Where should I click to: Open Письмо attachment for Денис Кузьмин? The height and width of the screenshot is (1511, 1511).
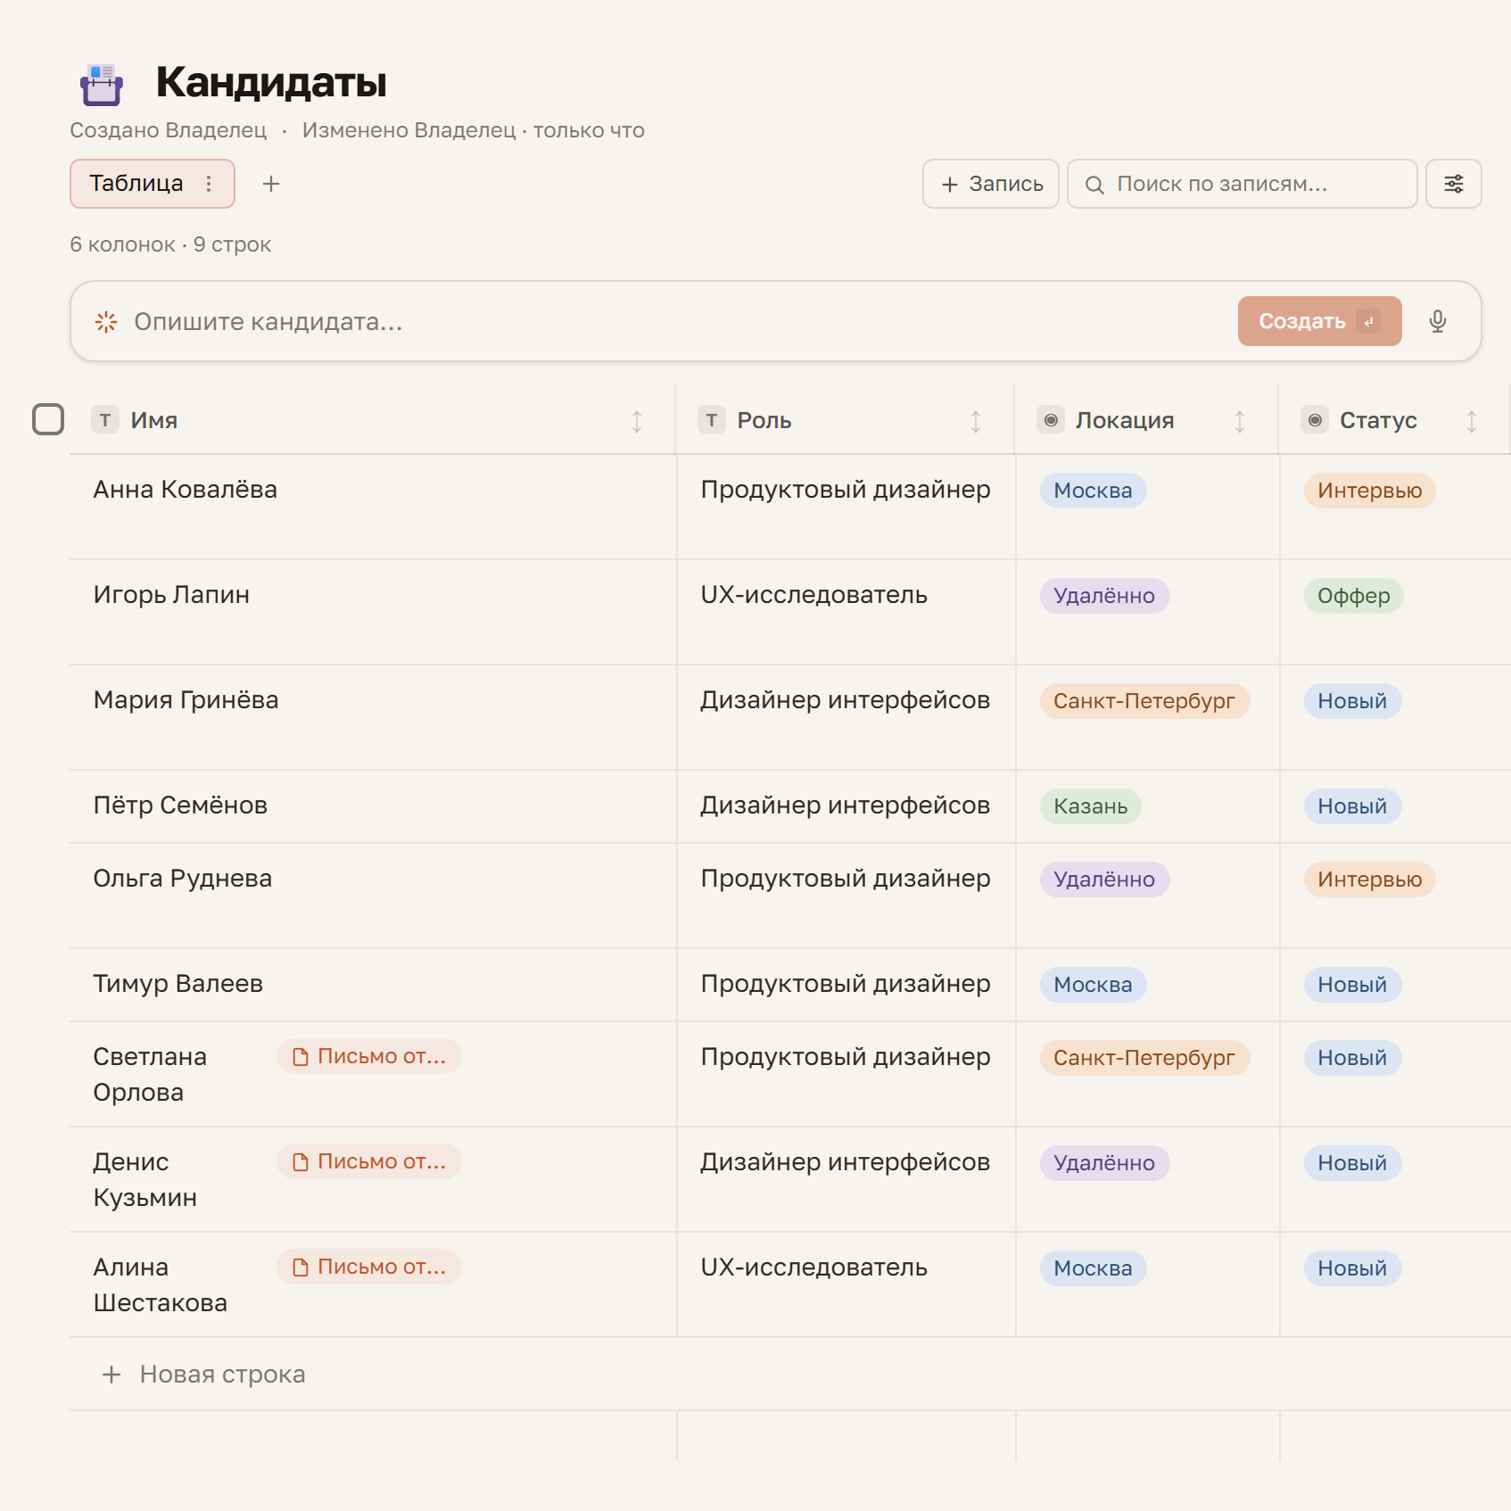pyautogui.click(x=369, y=1161)
